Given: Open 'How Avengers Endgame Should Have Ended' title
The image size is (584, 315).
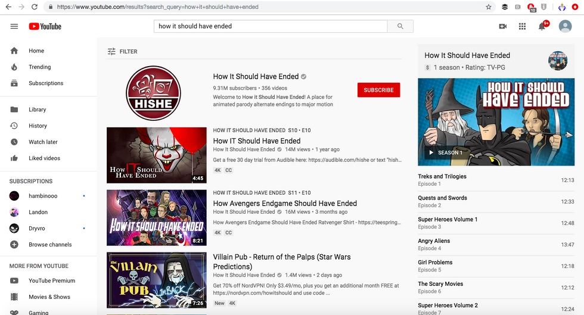Looking at the screenshot, I should point(285,203).
